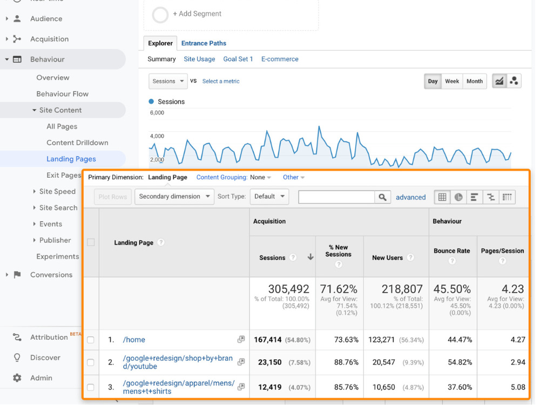Image resolution: width=540 pixels, height=405 pixels.
Task: Check the /home row checkbox
Action: click(91, 340)
